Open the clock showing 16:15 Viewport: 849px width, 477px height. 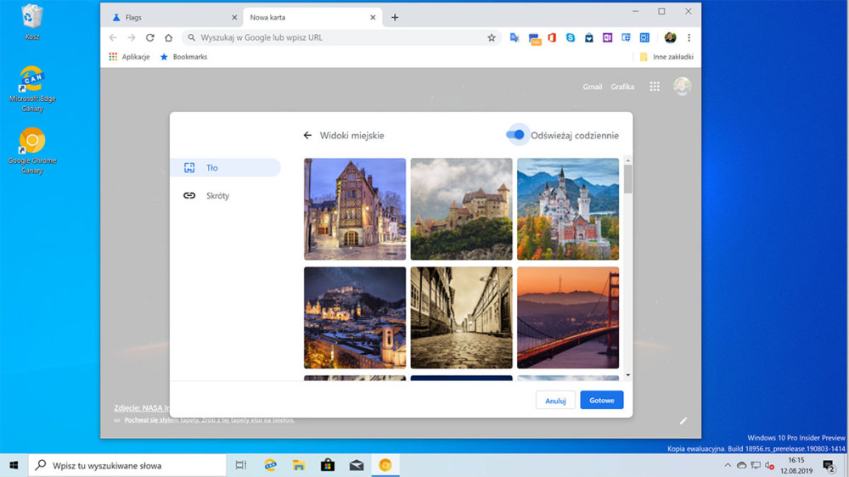click(796, 465)
